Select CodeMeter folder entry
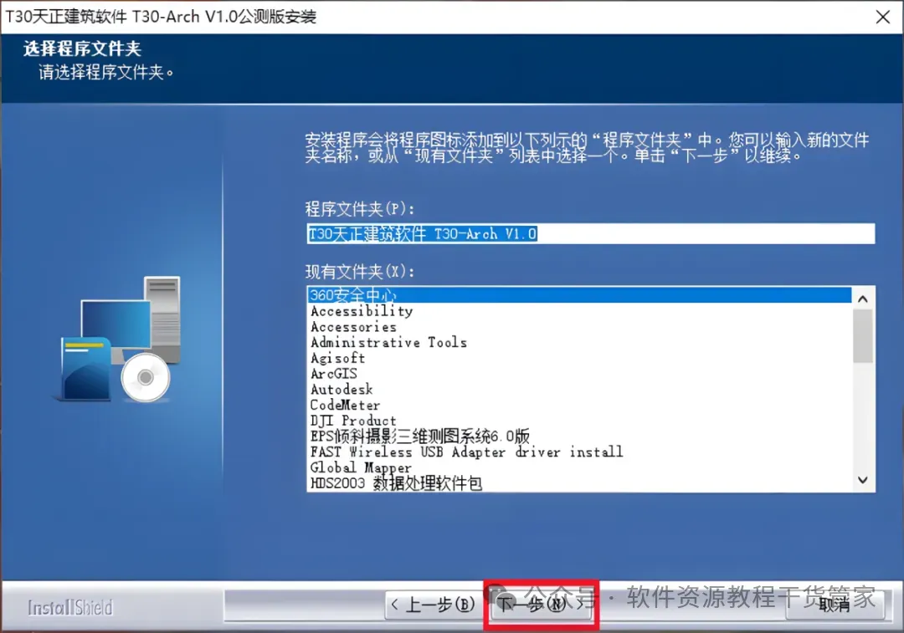 pyautogui.click(x=579, y=405)
